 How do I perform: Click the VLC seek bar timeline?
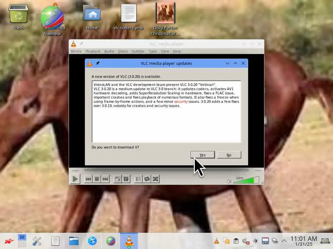(x=166, y=170)
